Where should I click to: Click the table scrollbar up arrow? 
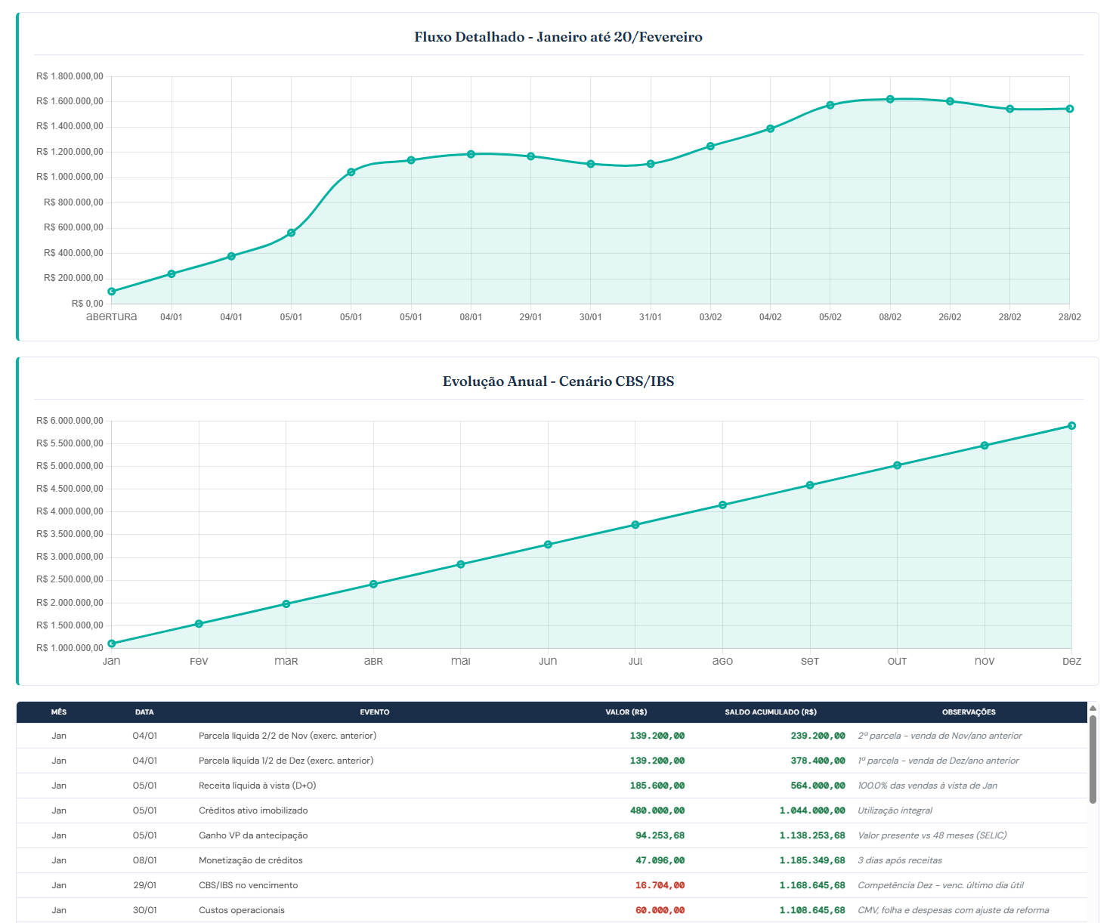click(x=1093, y=708)
